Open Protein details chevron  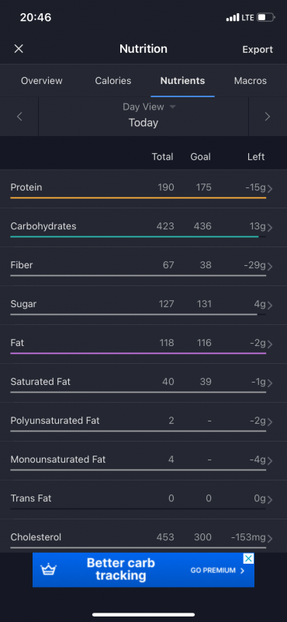tap(270, 189)
